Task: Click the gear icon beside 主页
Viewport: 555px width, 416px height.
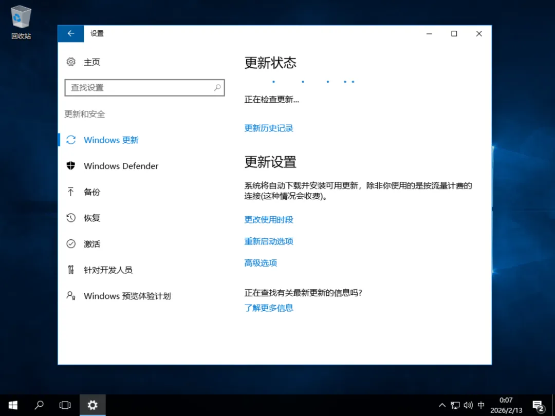Action: coord(71,62)
